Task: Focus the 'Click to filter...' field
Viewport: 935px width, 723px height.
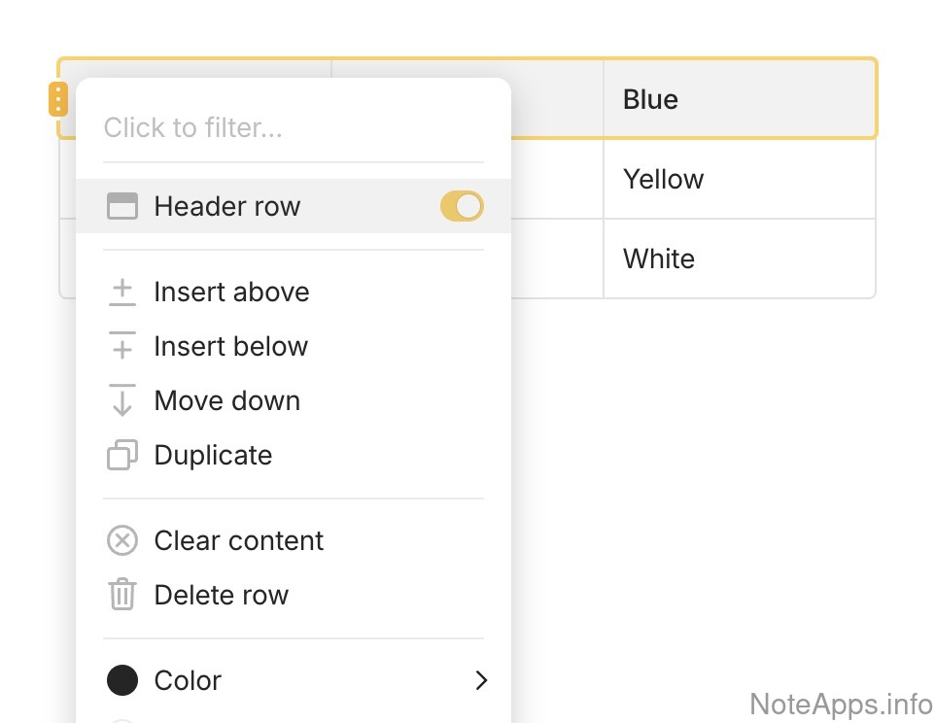Action: point(292,127)
